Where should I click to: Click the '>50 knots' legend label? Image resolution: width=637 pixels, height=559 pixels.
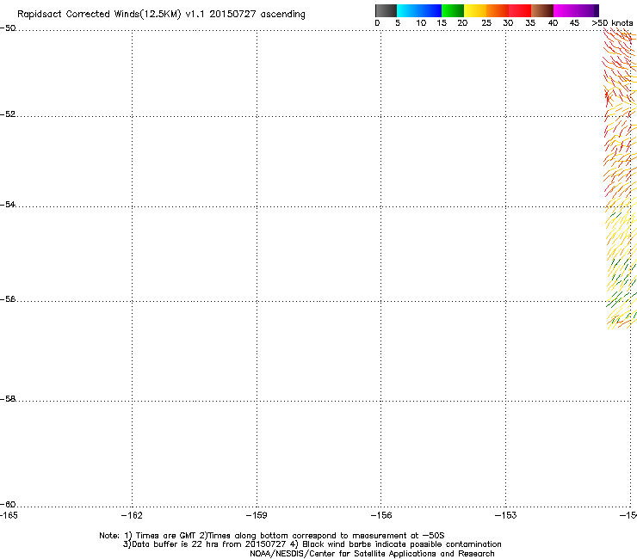612,23
